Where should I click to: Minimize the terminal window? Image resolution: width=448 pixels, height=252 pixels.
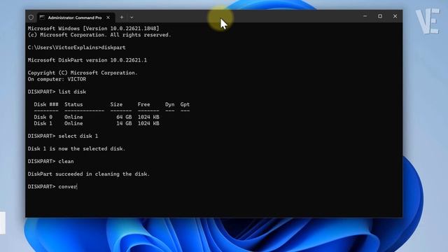365,16
